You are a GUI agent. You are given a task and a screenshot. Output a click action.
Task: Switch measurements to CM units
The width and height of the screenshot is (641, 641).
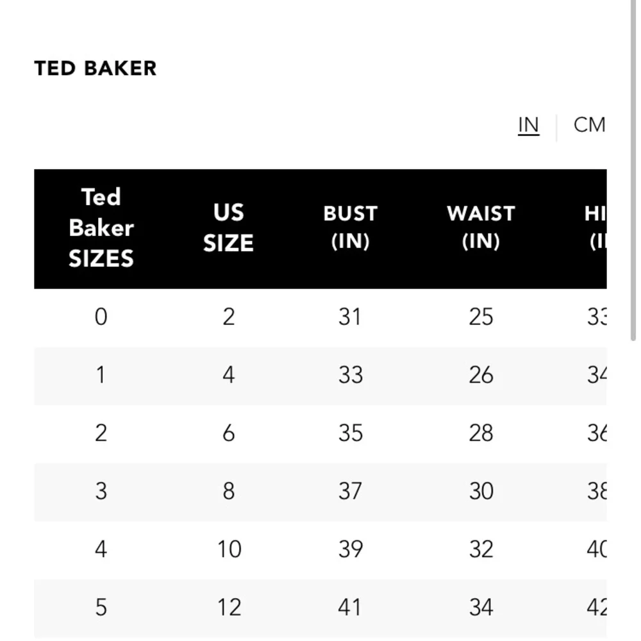tap(589, 125)
